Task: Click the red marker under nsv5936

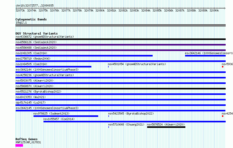Action: (223, 67)
